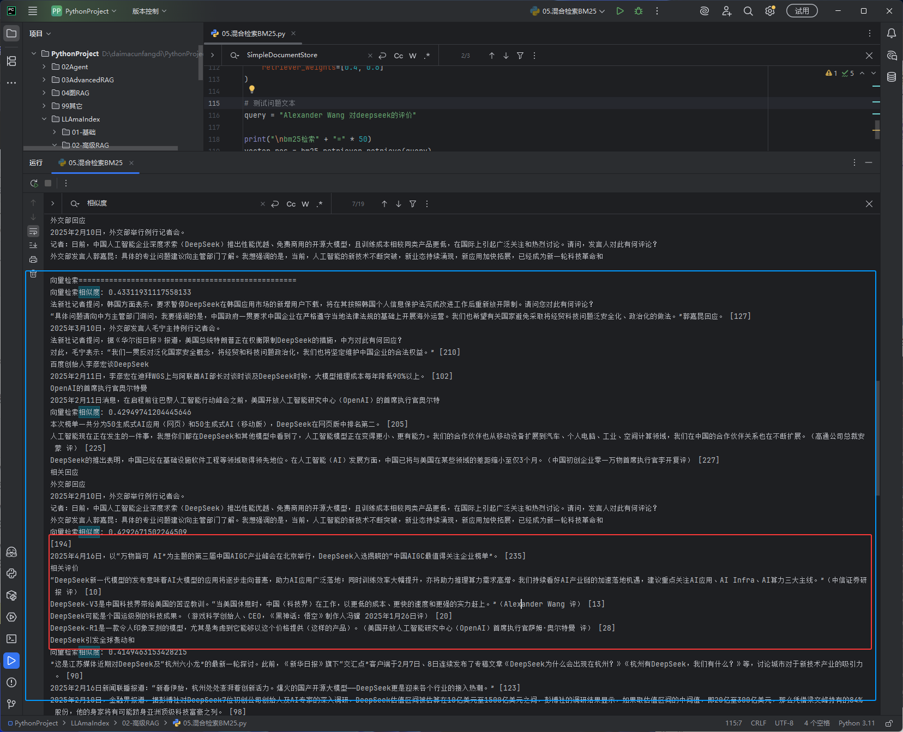Open the Problems tool window
903x732 pixels.
click(11, 682)
